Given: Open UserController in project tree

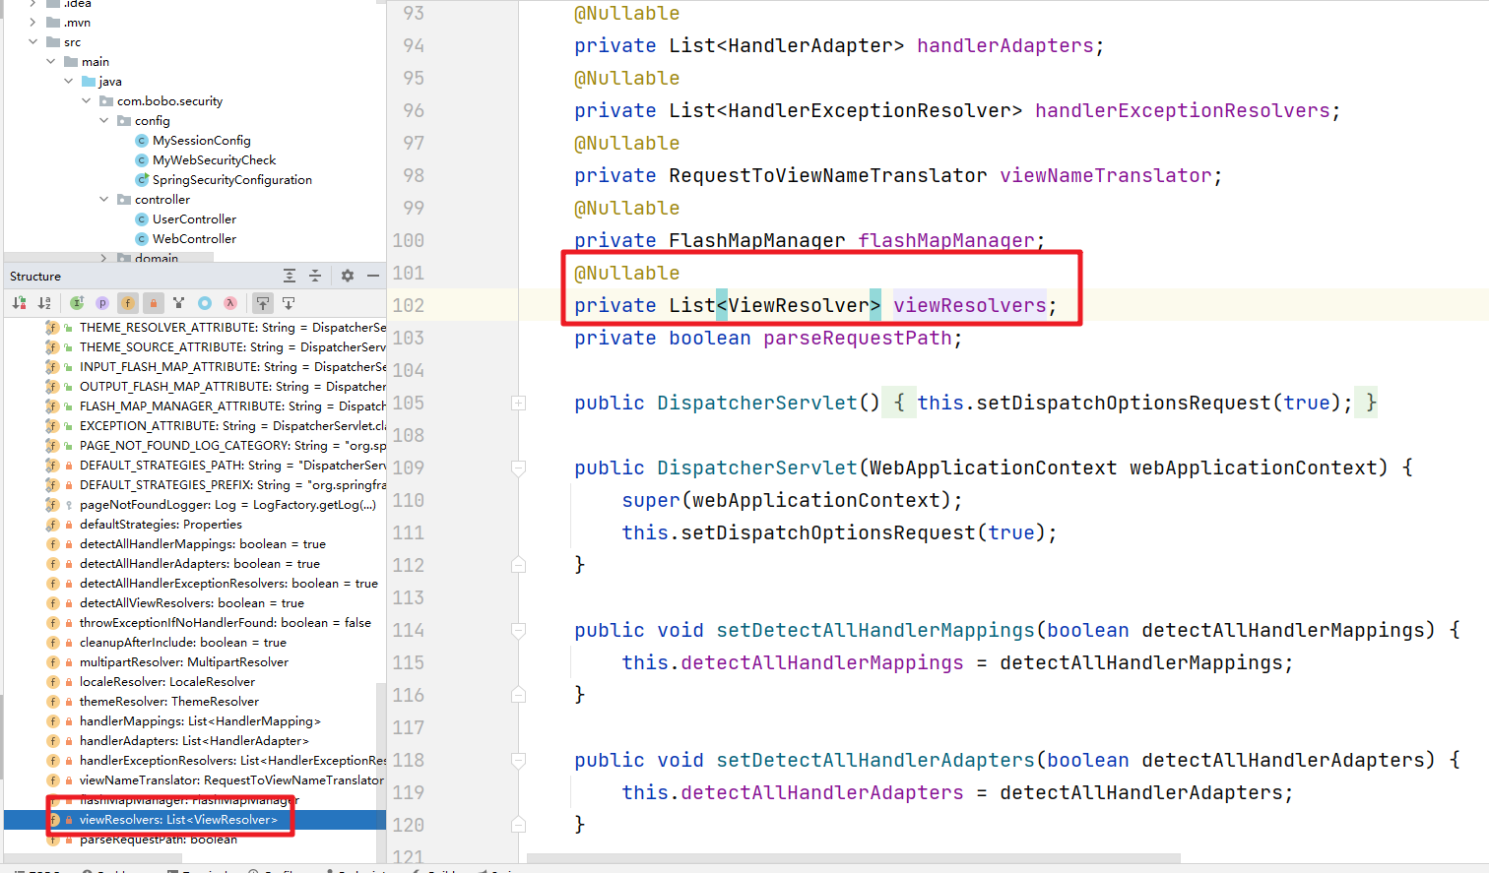Looking at the screenshot, I should [195, 219].
